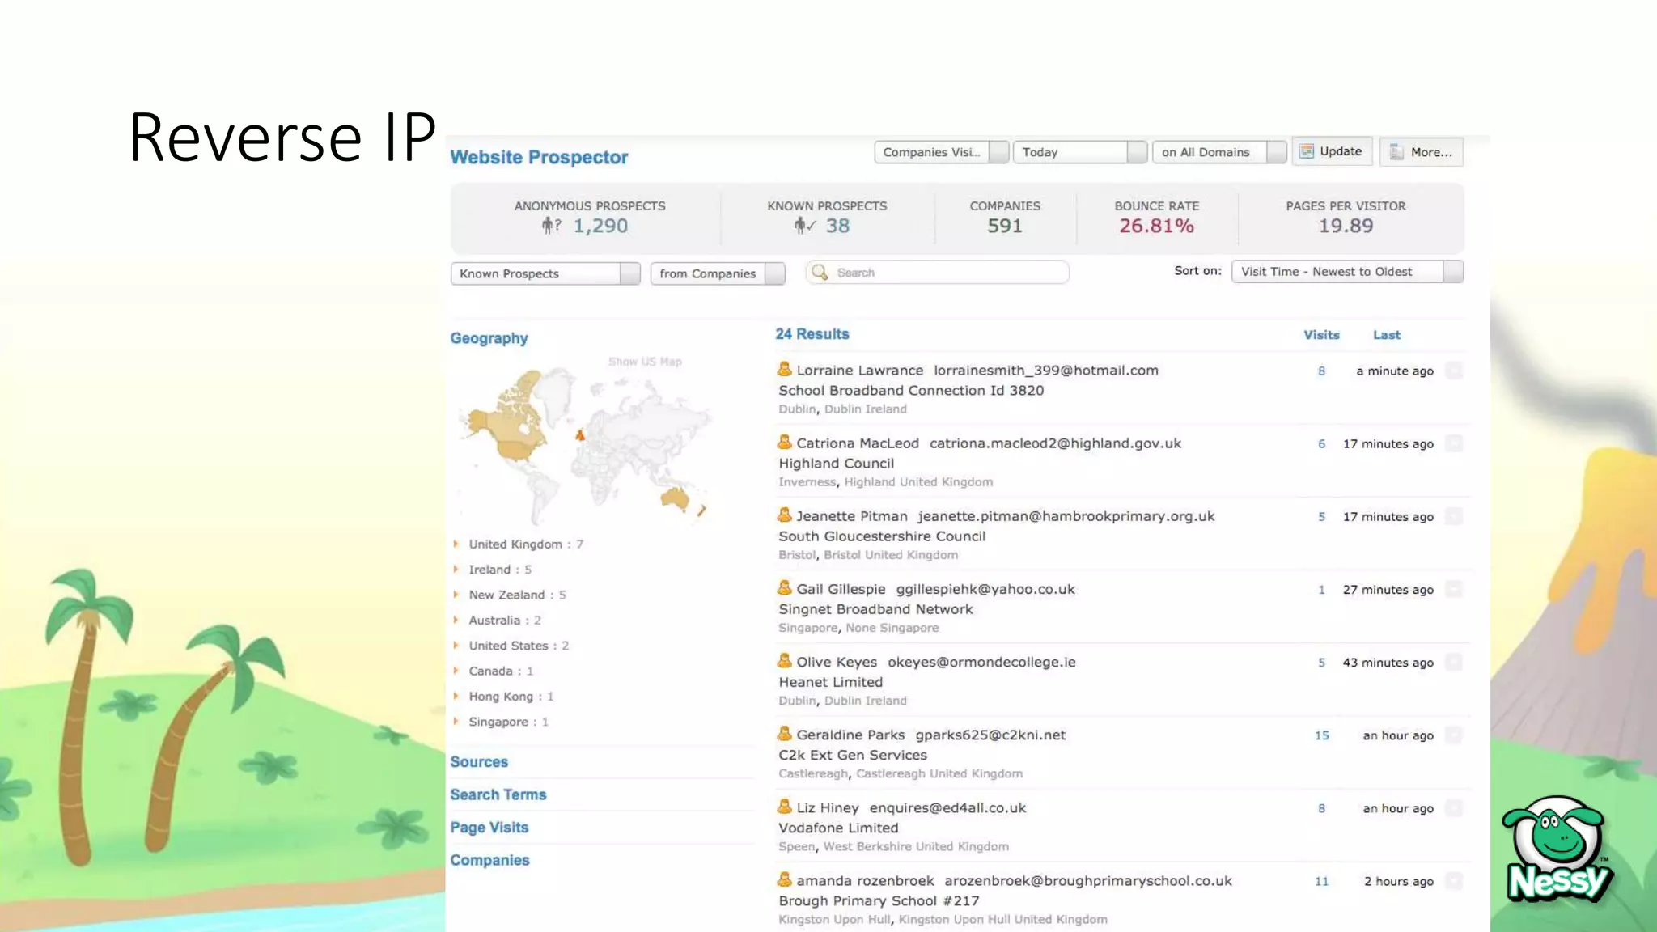Sort results by Last column
The height and width of the screenshot is (932, 1657).
1386,335
